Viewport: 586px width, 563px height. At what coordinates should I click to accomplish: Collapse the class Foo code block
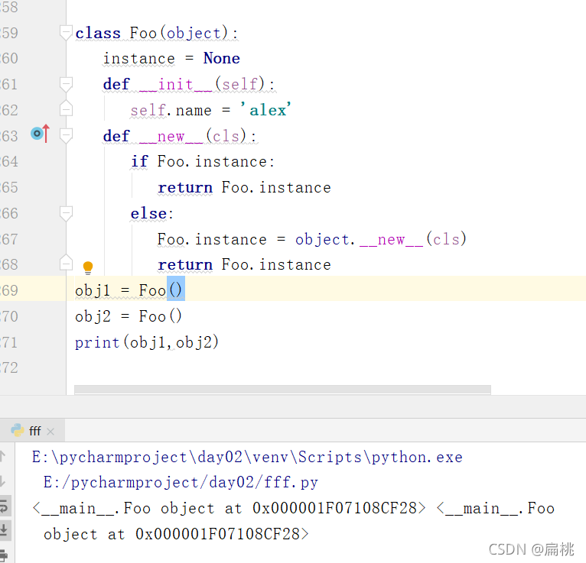(66, 33)
